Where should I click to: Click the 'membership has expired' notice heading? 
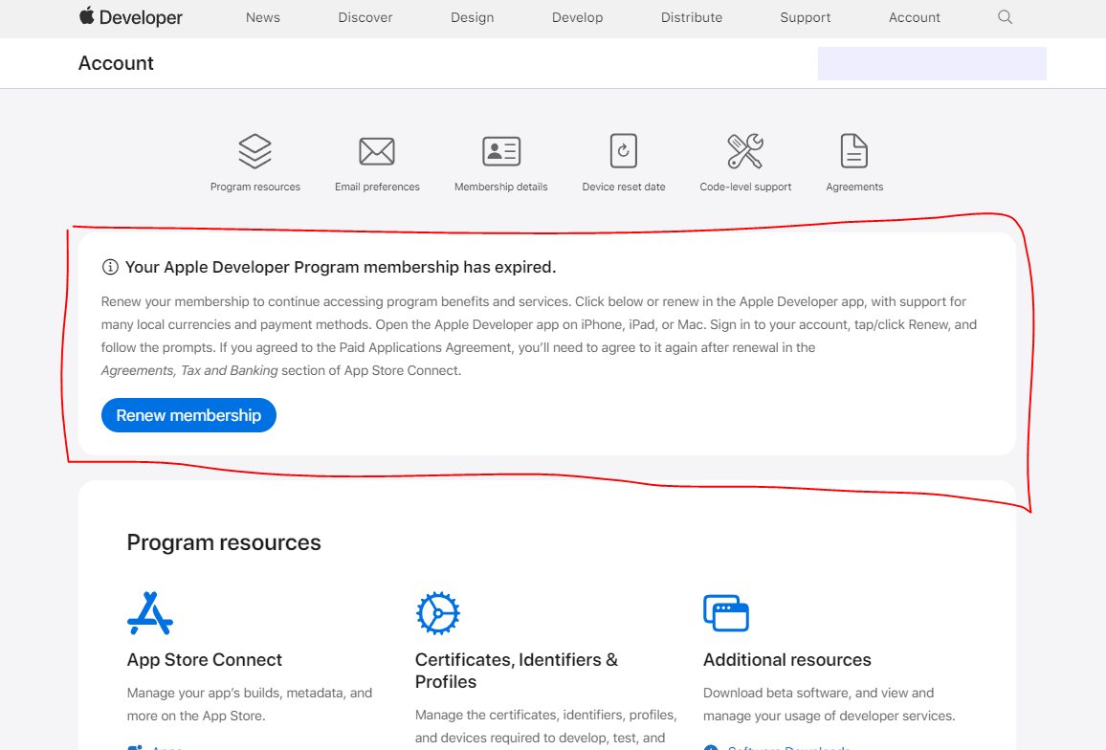(341, 267)
